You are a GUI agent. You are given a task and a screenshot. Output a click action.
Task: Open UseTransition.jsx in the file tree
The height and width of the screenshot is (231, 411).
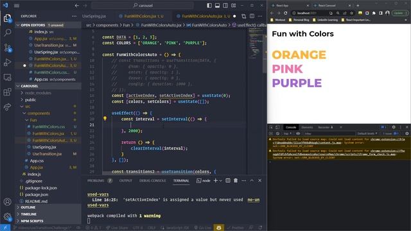(47, 154)
